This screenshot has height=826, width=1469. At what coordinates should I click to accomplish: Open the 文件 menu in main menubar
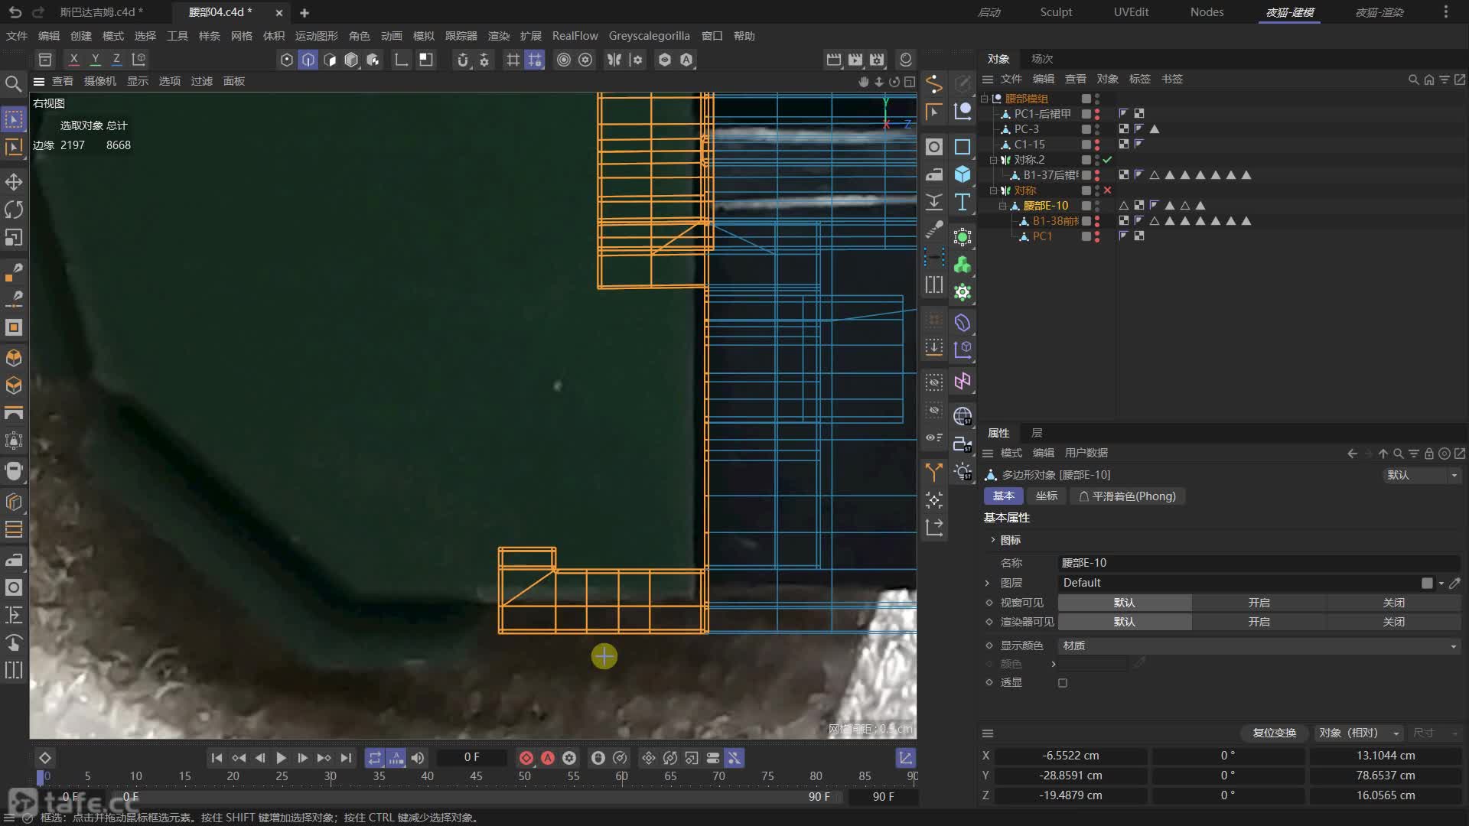tap(17, 36)
